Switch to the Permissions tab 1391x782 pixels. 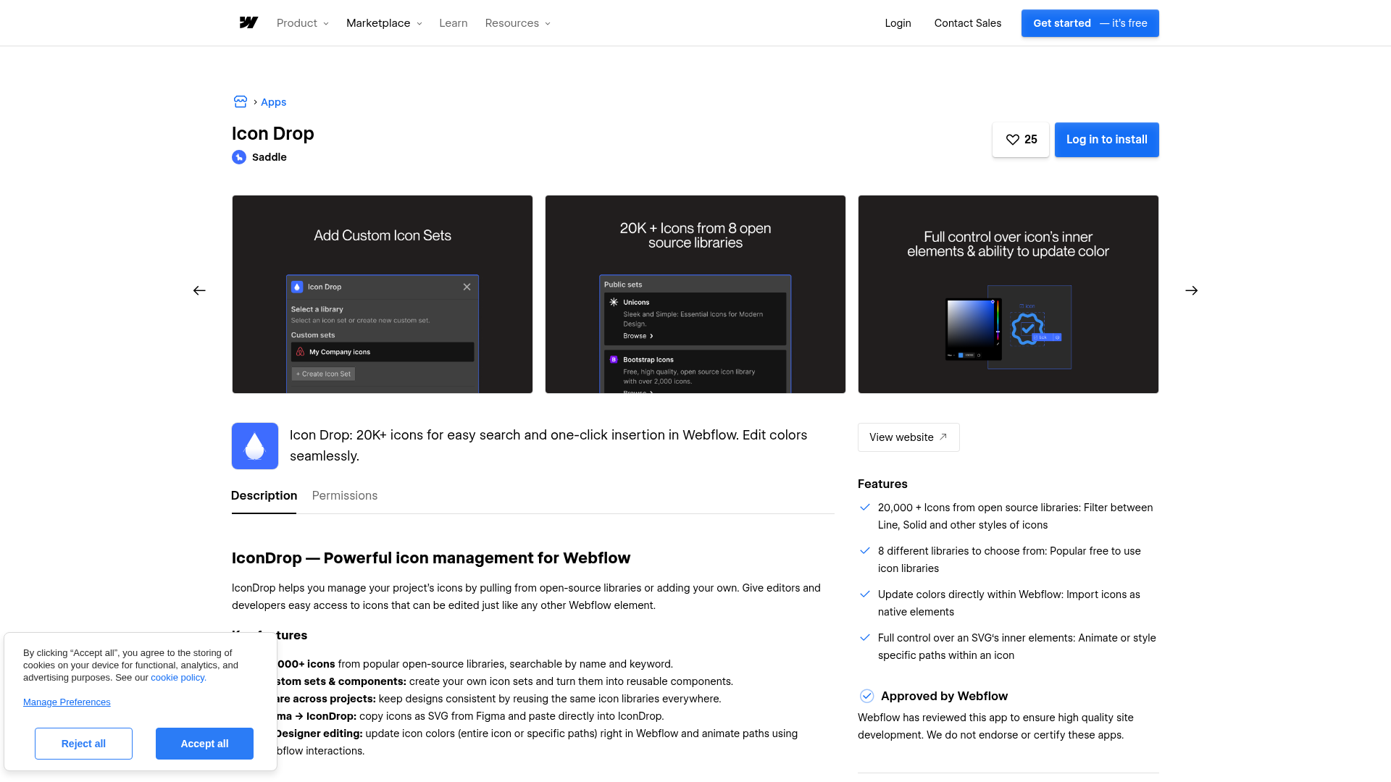pyautogui.click(x=345, y=495)
